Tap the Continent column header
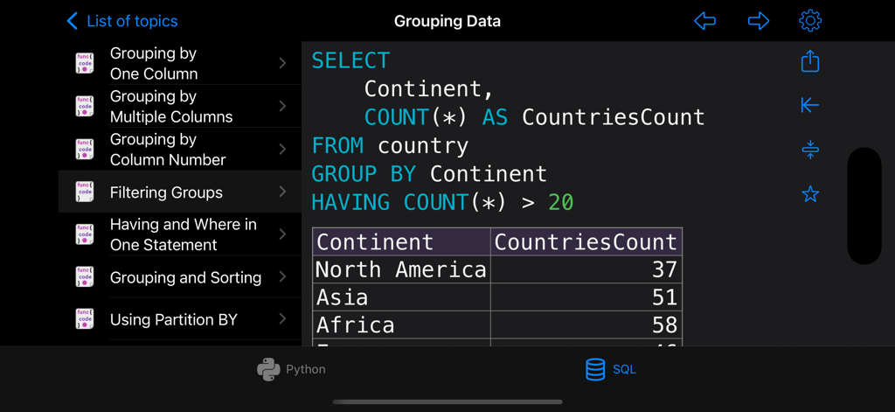This screenshot has width=895, height=412. pos(401,241)
